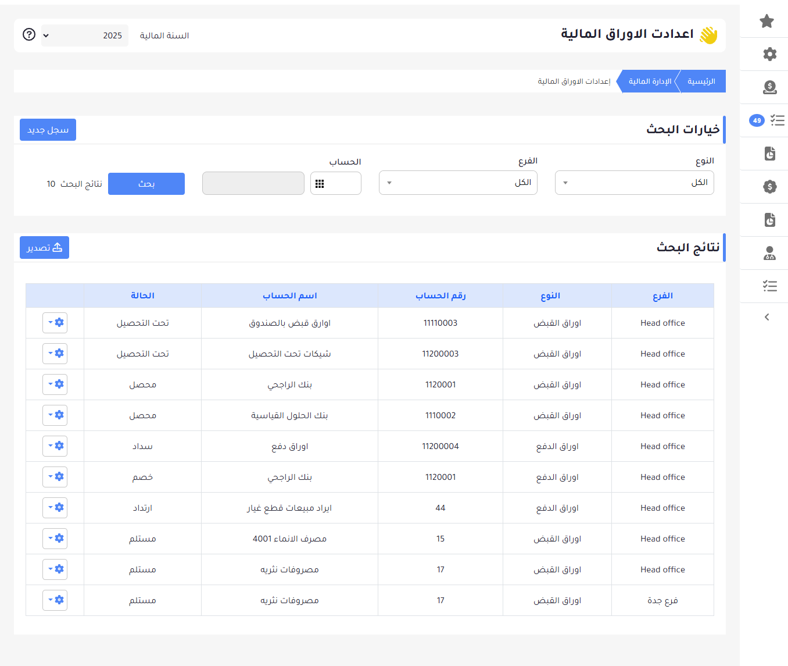Select the اوراق قبض بالصندوق cell
The image size is (788, 666).
pos(289,323)
